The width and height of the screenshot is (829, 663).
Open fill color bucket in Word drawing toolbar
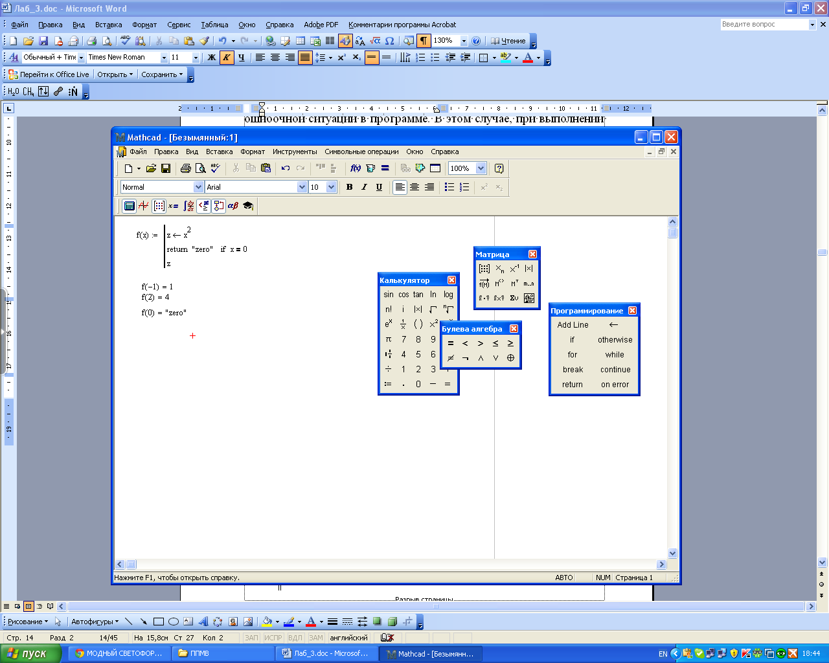pyautogui.click(x=266, y=622)
